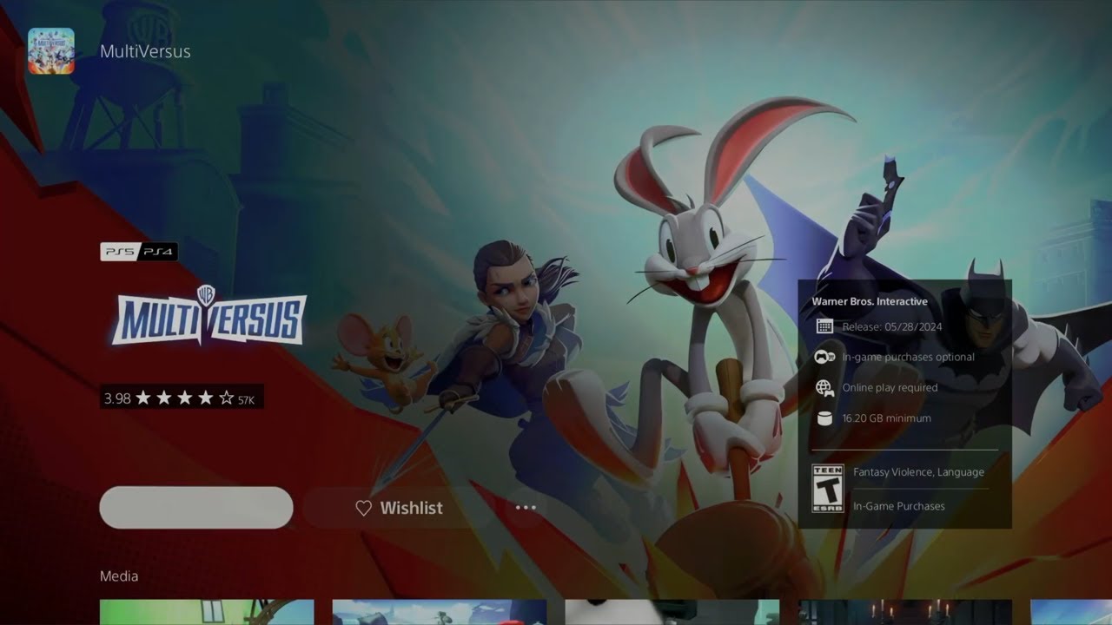Click the Warner Bros. Interactive publisher name
Viewport: 1112px width, 625px height.
coord(870,302)
